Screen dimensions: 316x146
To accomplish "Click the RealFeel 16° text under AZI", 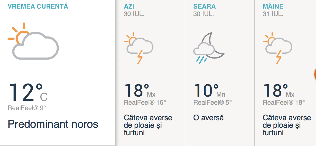I will (145, 102).
